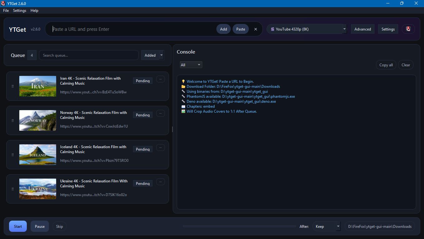Click the Pending status of Iceland 4K
The width and height of the screenshot is (424, 239).
143,149
